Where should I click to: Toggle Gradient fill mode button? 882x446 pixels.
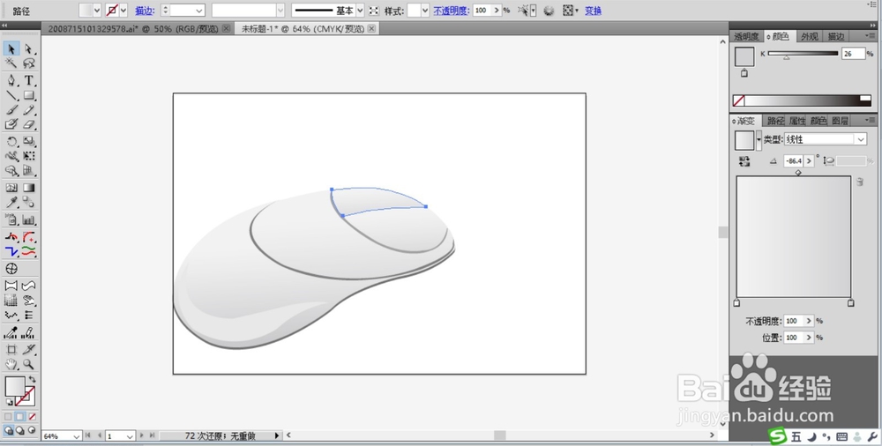coord(19,417)
